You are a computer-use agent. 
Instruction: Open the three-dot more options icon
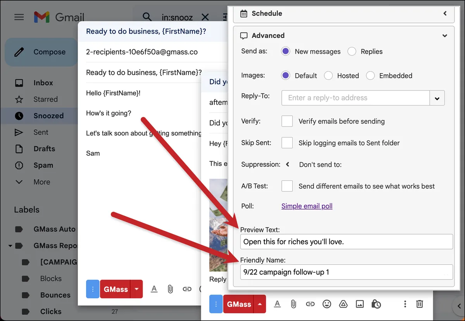405,304
